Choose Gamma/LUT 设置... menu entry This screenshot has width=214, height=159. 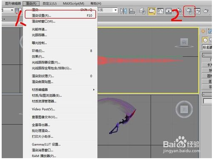pyautogui.click(x=61, y=144)
